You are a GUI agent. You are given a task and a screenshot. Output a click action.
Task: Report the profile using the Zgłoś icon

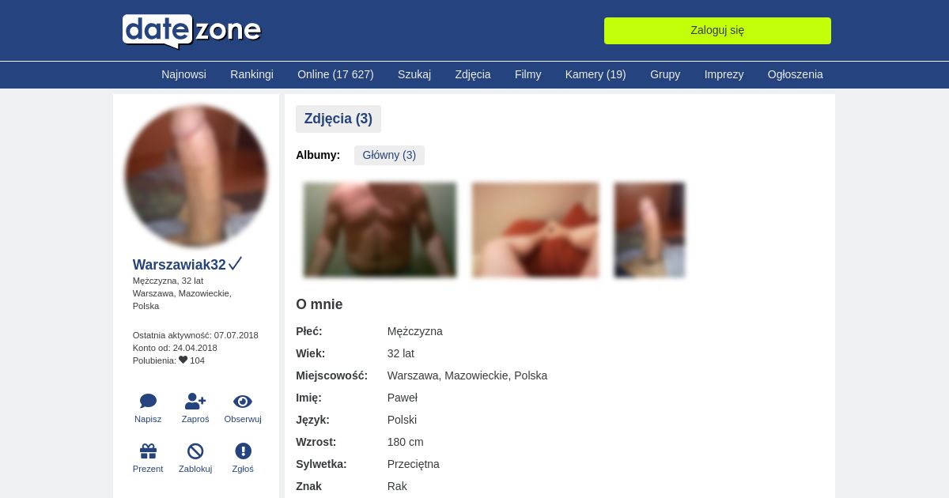pos(243,451)
